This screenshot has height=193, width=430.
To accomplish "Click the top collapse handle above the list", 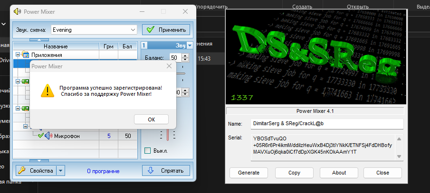I will (39, 40).
